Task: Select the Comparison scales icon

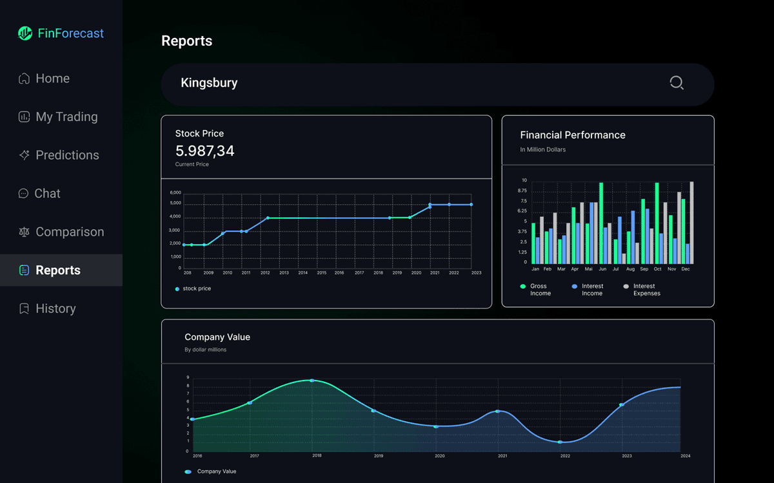Action: [23, 231]
